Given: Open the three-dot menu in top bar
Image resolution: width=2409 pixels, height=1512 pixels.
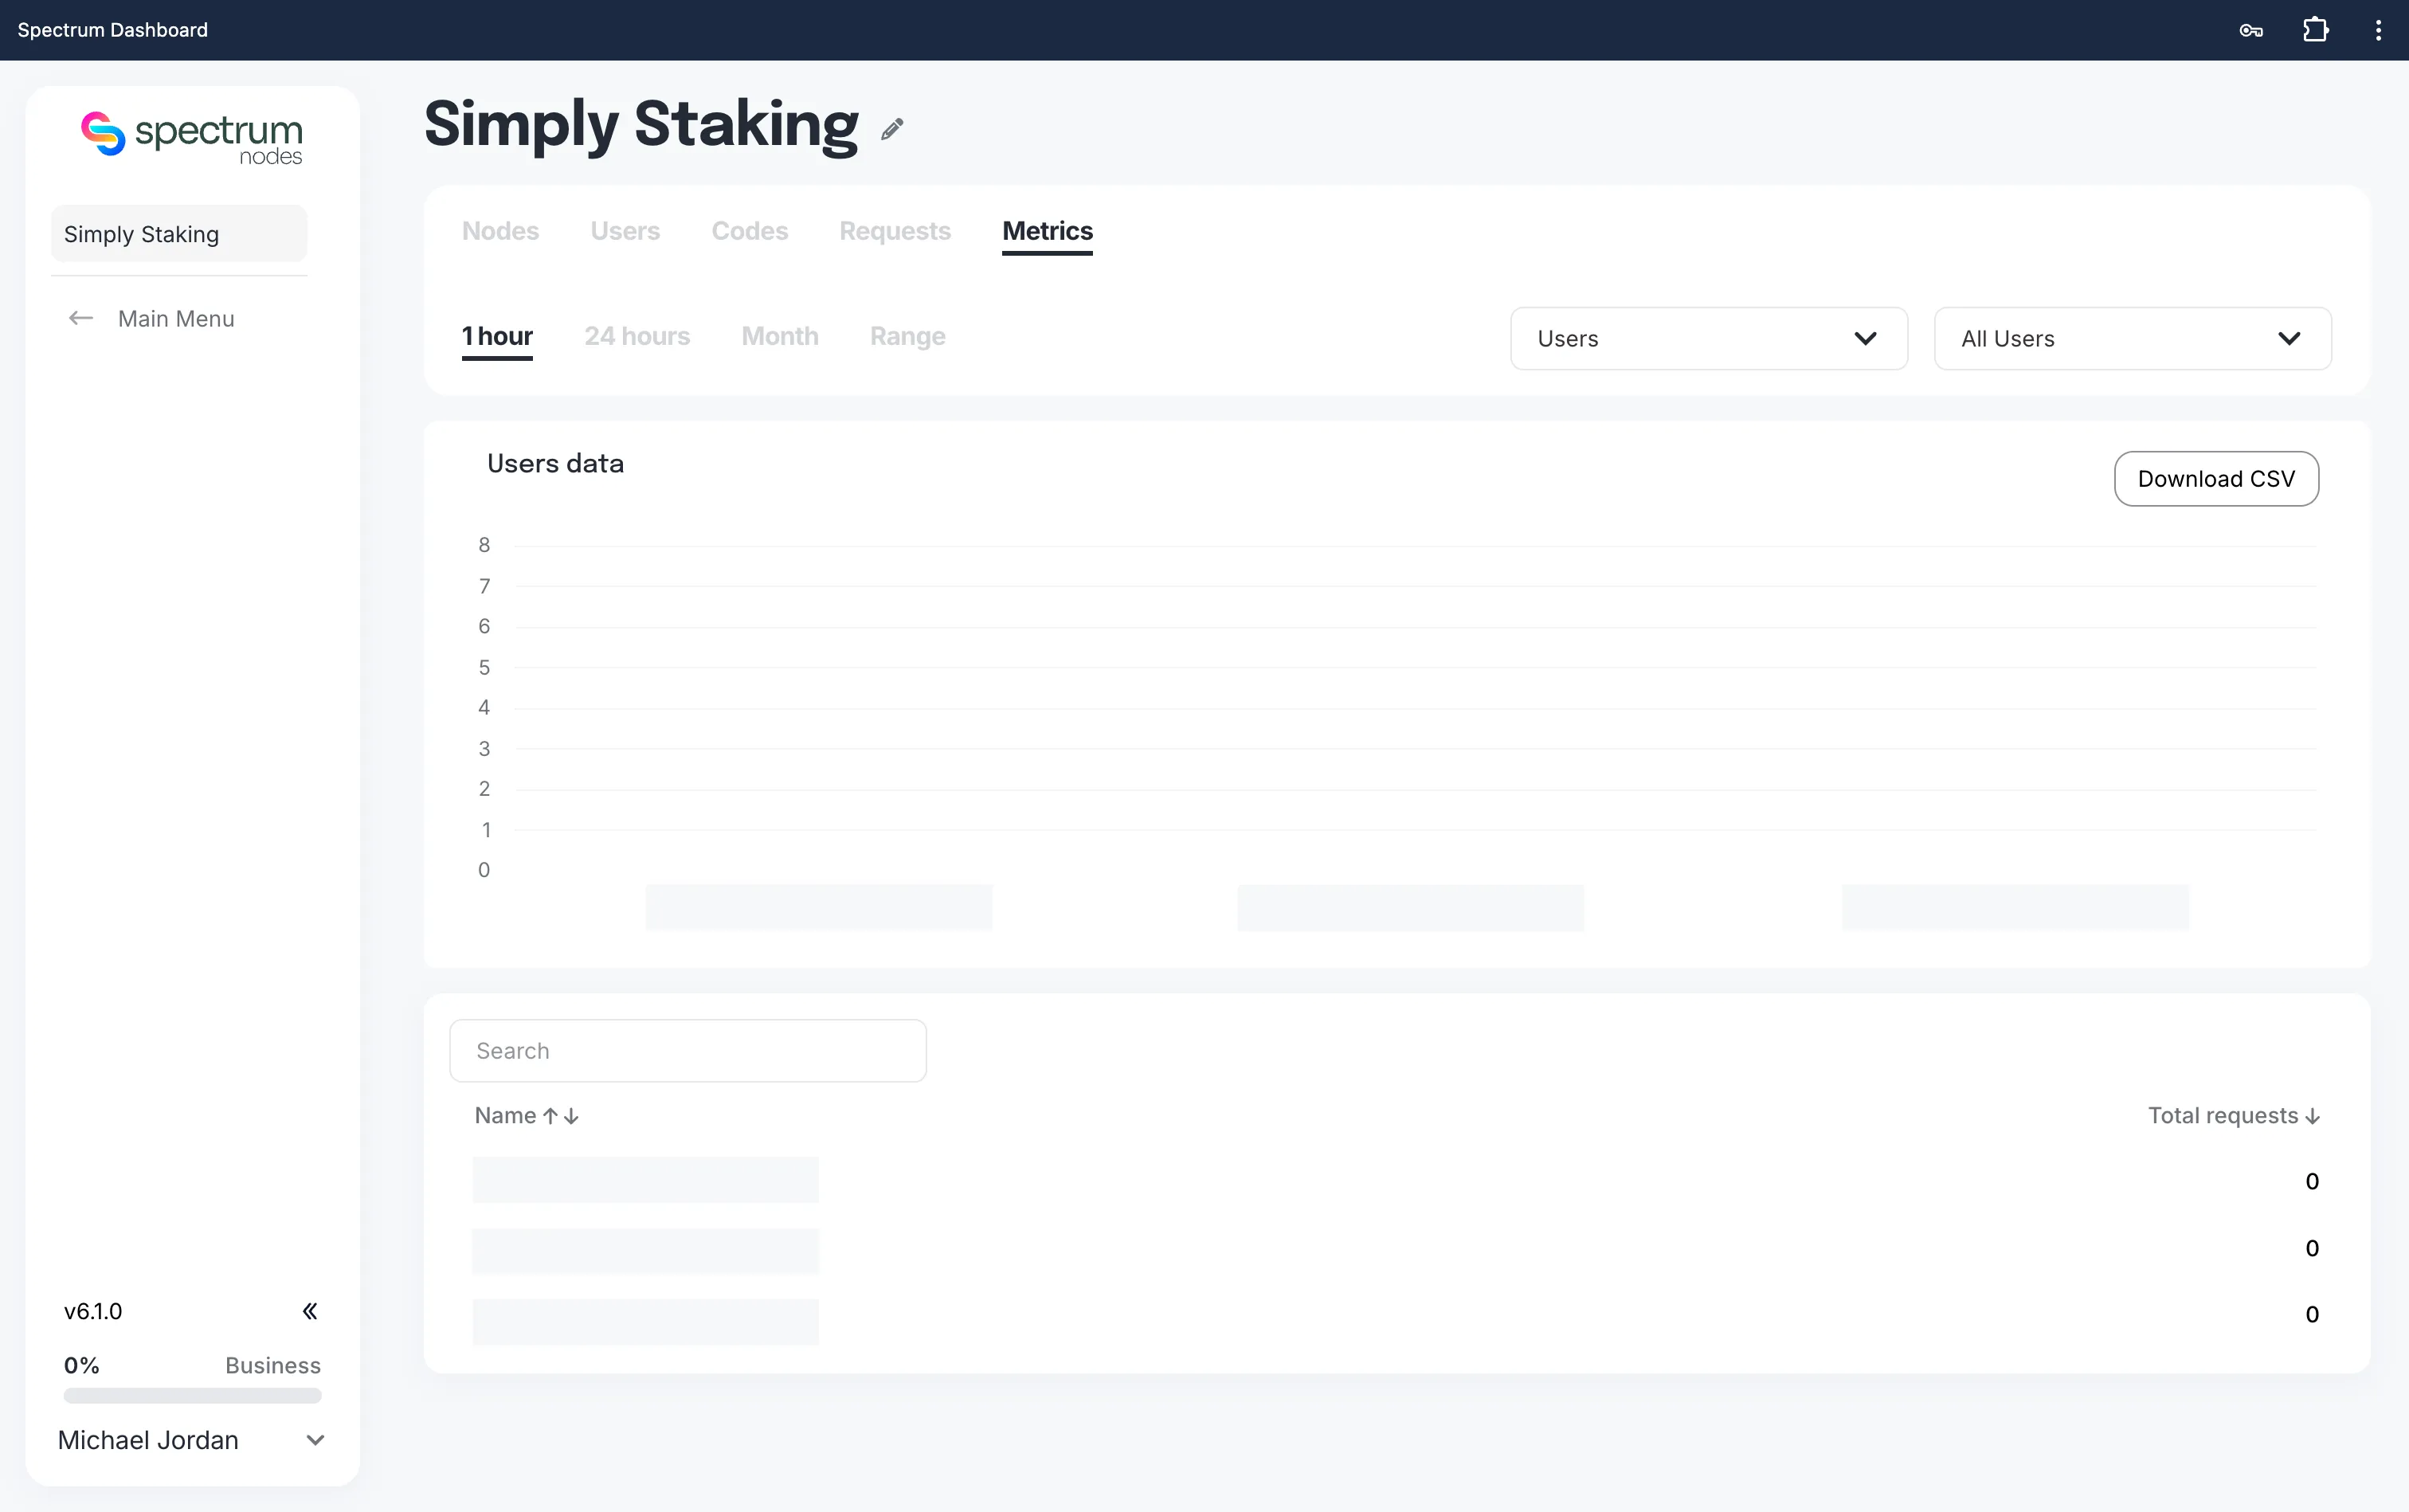Looking at the screenshot, I should (x=2378, y=30).
